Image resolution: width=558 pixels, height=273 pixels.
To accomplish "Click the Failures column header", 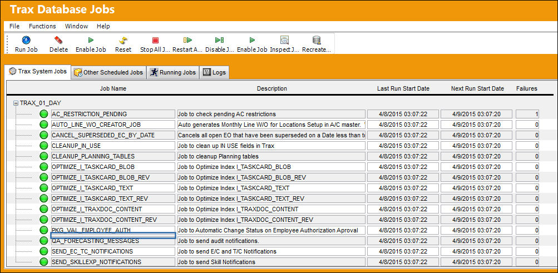I will click(x=527, y=88).
